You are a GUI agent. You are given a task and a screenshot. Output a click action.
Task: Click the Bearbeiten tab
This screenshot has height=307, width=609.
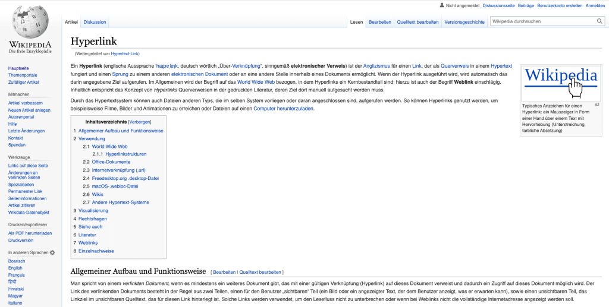[379, 22]
